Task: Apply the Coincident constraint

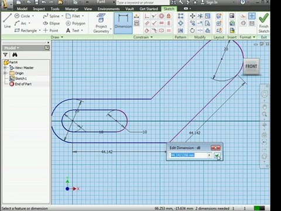Action: point(147,16)
